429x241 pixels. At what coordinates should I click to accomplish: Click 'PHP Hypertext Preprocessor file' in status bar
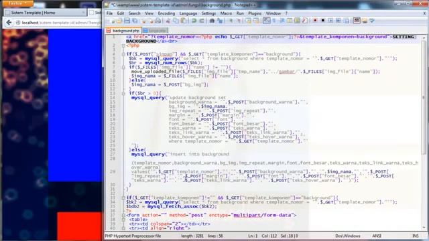(x=133, y=236)
